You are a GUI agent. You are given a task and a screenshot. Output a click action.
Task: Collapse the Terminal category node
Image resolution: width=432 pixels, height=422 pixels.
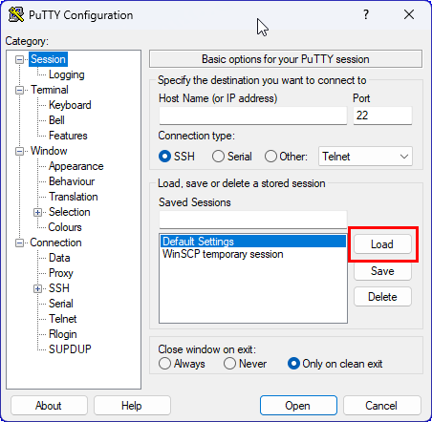(20, 90)
